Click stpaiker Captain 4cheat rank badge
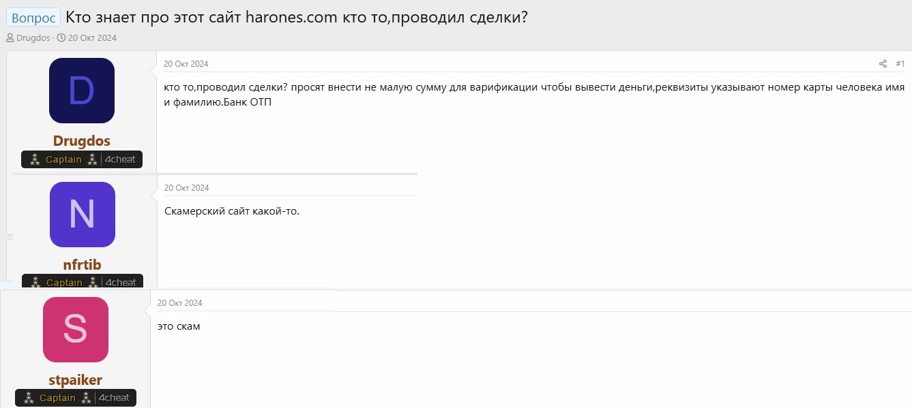The width and height of the screenshot is (912, 408). [x=76, y=398]
